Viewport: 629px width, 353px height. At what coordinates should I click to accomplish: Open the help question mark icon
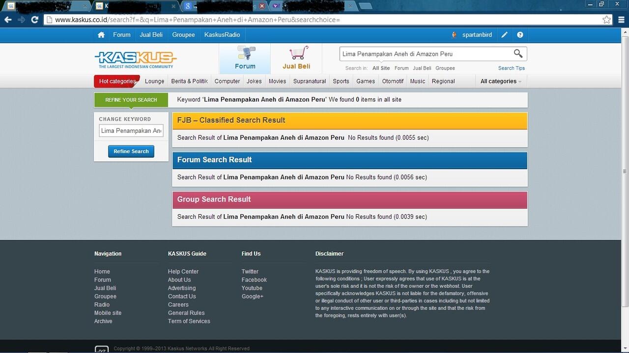pyautogui.click(x=520, y=35)
